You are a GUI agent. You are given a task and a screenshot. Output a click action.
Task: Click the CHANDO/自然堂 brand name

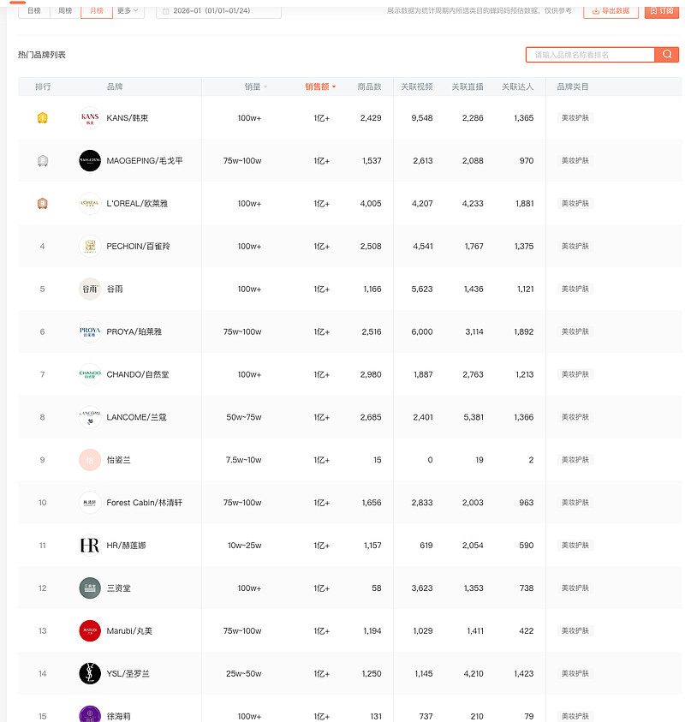(x=138, y=374)
